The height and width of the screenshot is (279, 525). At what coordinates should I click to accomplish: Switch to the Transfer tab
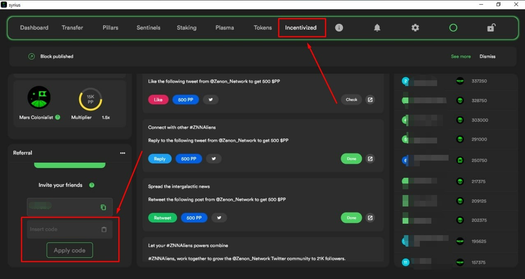pos(72,28)
